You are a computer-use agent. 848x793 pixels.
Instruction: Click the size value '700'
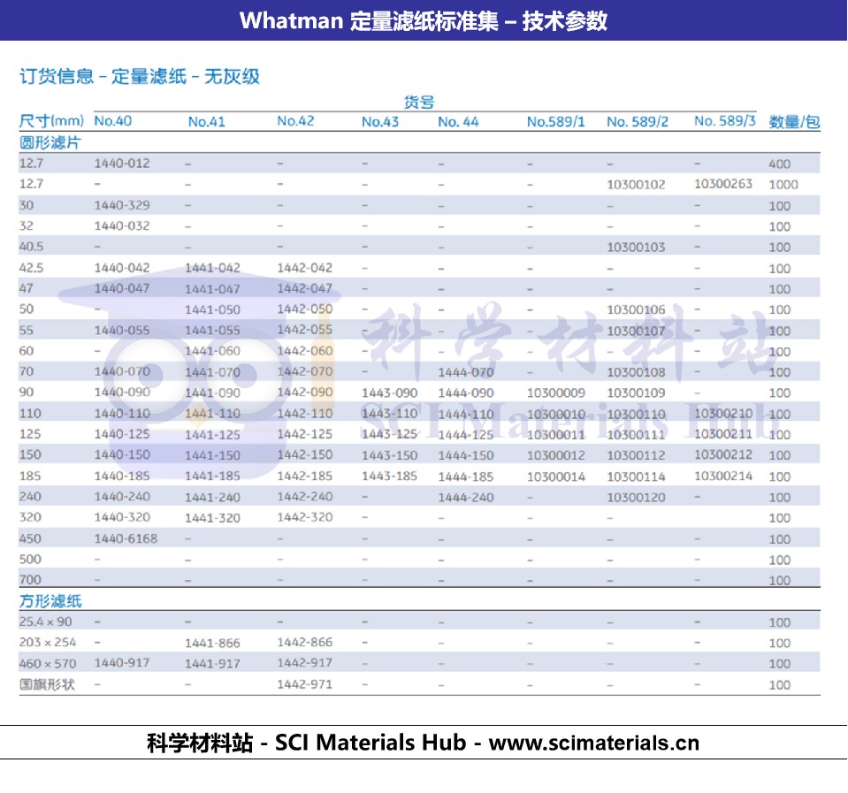pyautogui.click(x=30, y=580)
